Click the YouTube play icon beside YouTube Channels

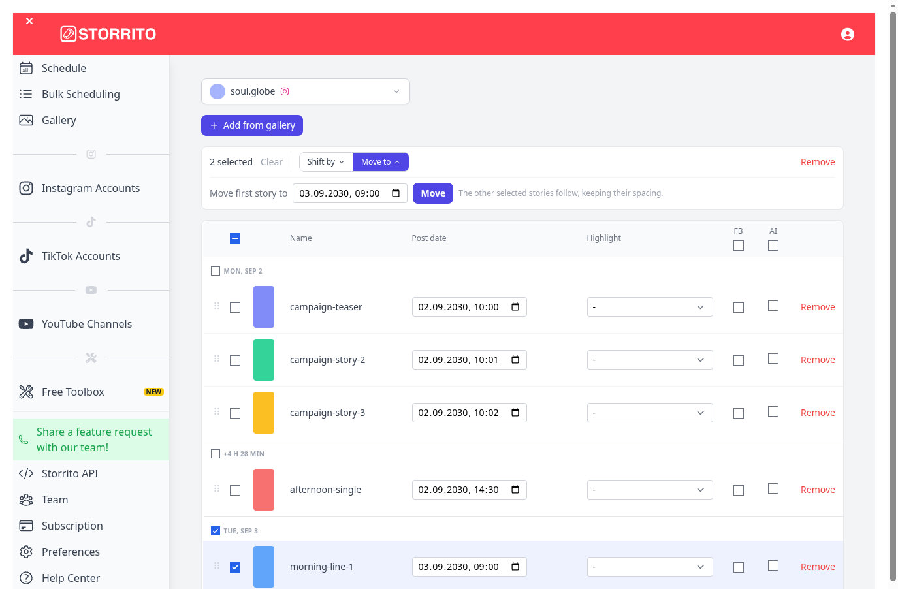click(x=26, y=324)
